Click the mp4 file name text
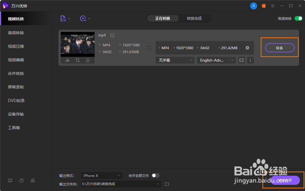305x191 pixels. 102,35
